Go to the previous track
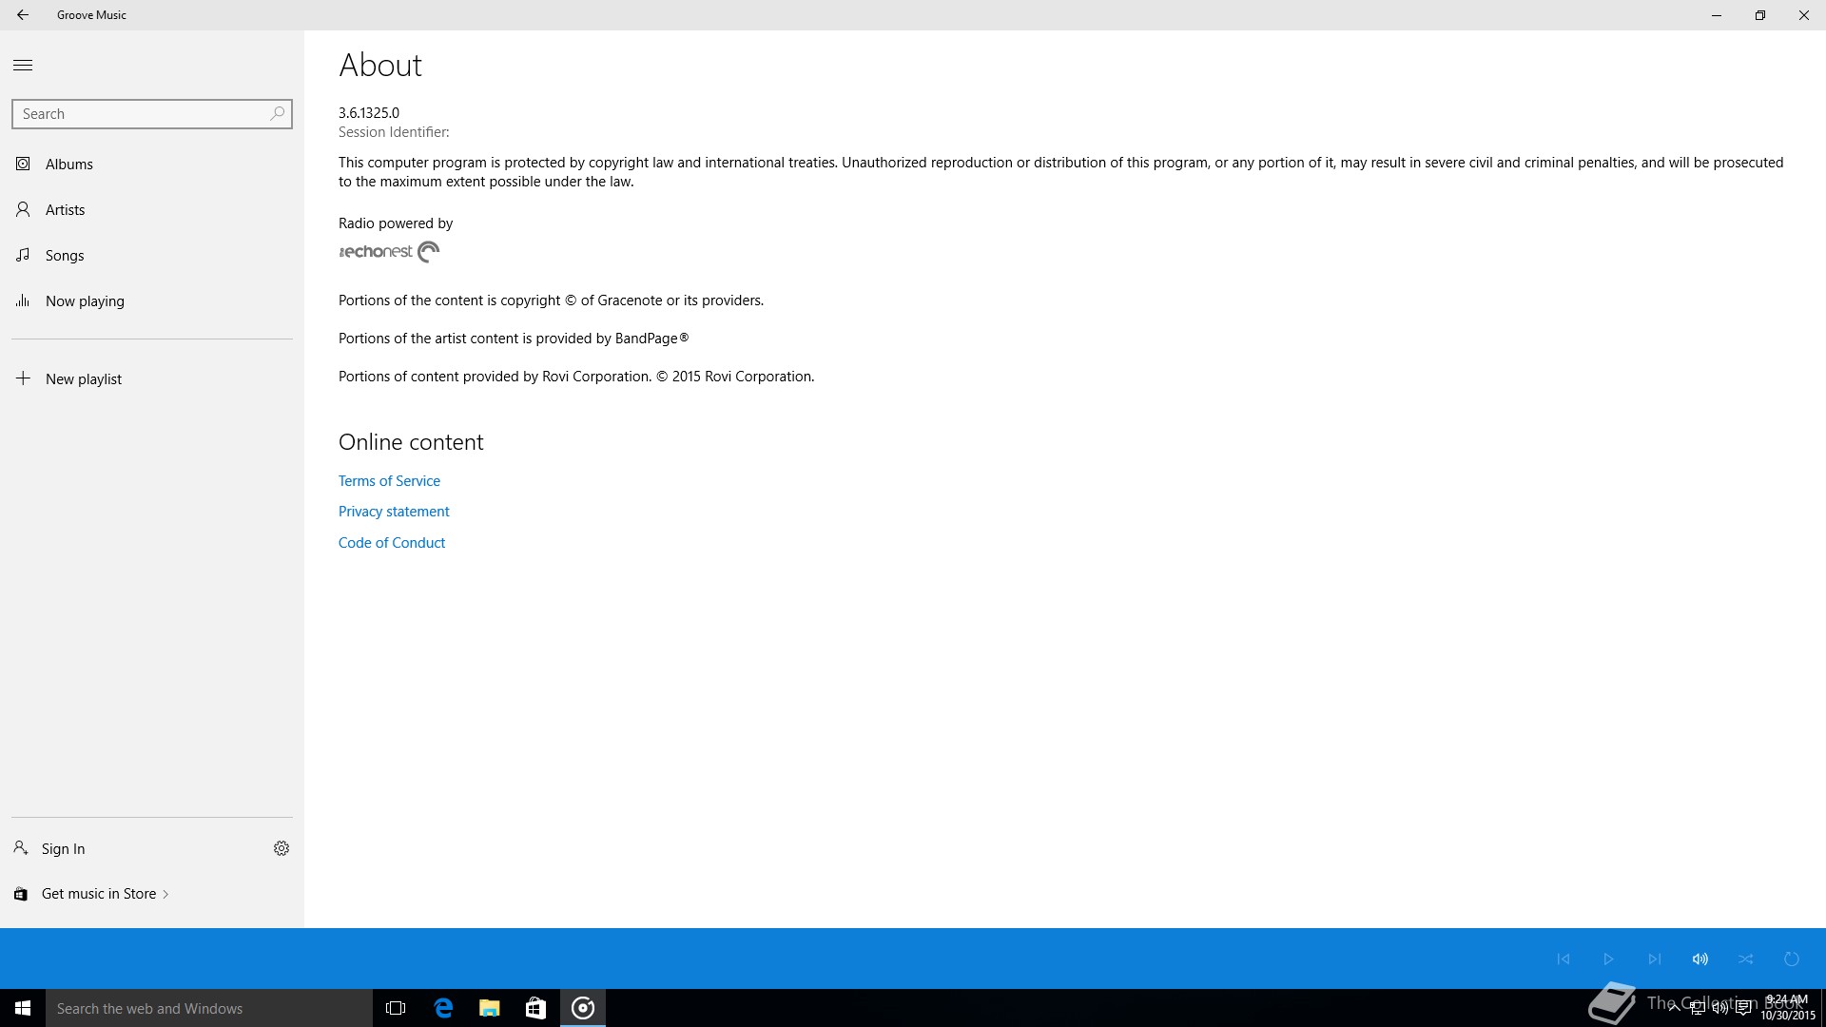Screen dimensions: 1826x1027 coord(1564,959)
